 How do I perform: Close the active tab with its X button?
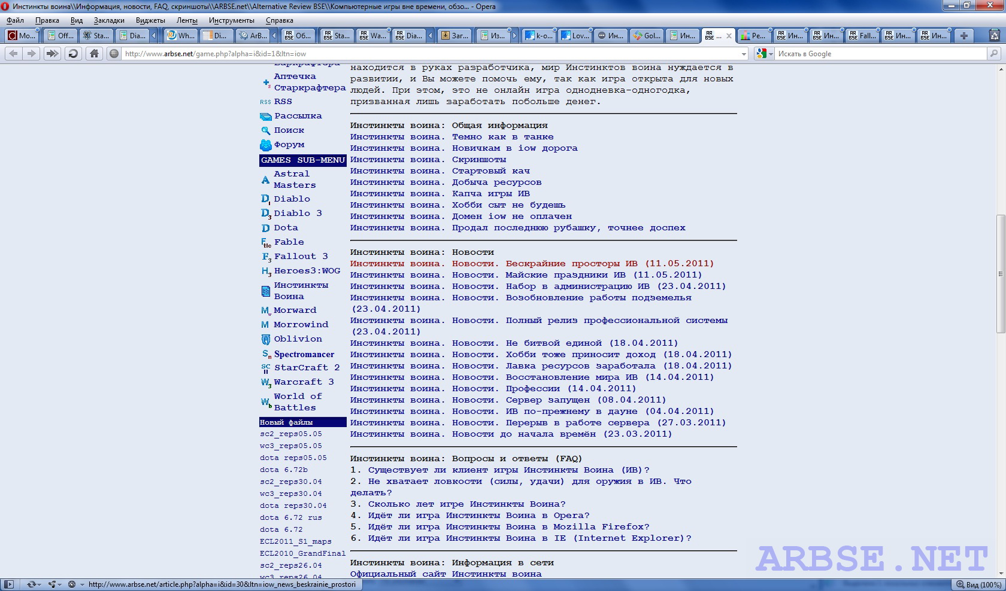tap(729, 36)
